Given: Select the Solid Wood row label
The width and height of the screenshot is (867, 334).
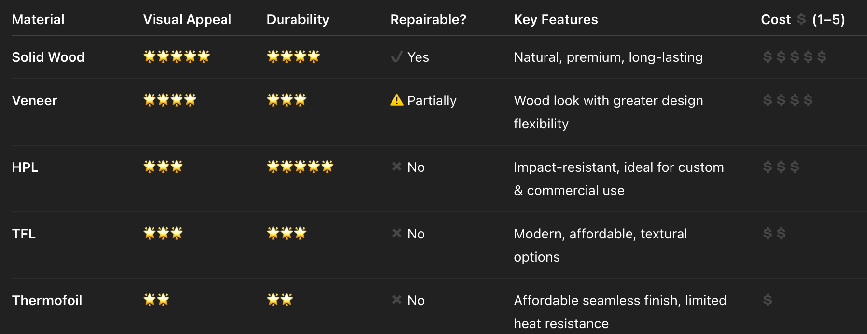Looking at the screenshot, I should pyautogui.click(x=48, y=57).
